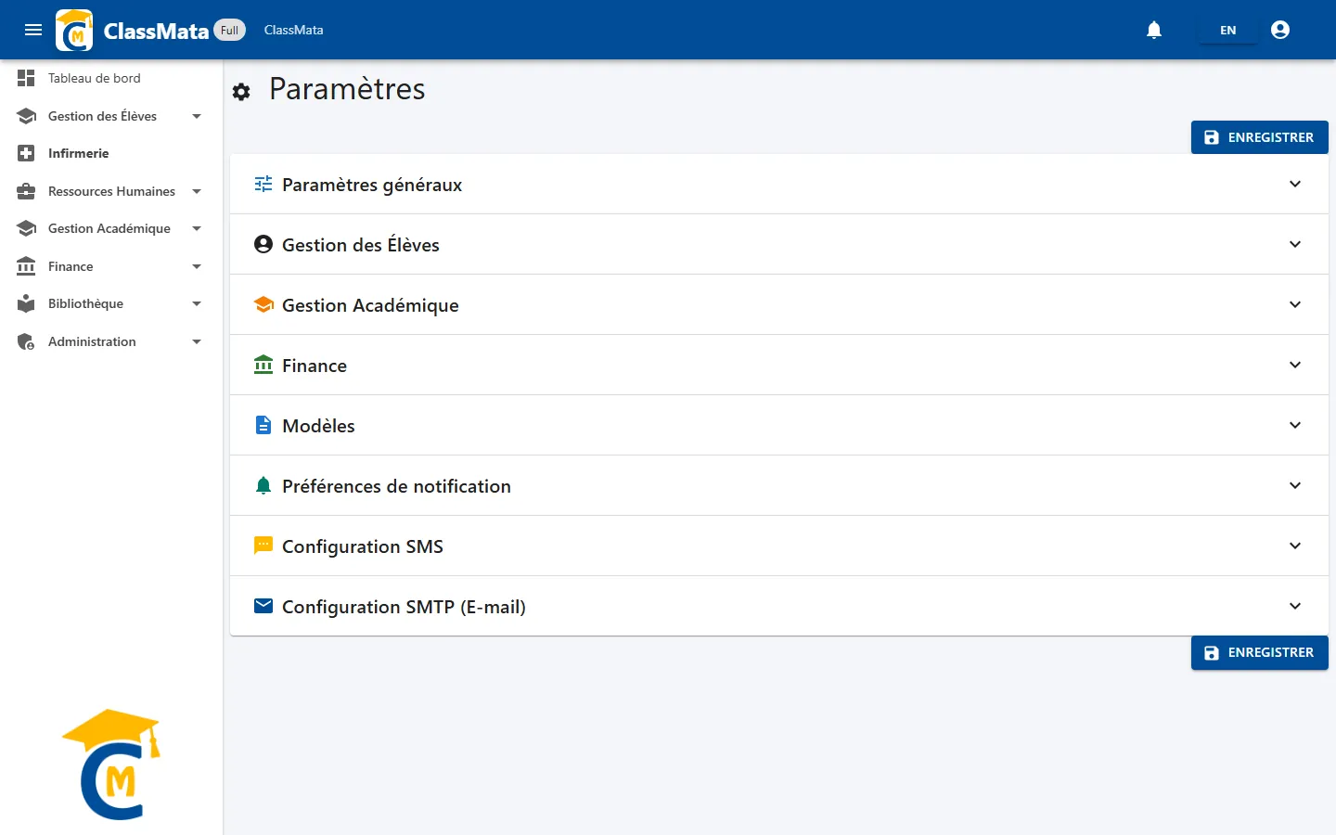Click the sliders icon beside Paramètres généraux
This screenshot has height=835, width=1336.
tap(263, 184)
